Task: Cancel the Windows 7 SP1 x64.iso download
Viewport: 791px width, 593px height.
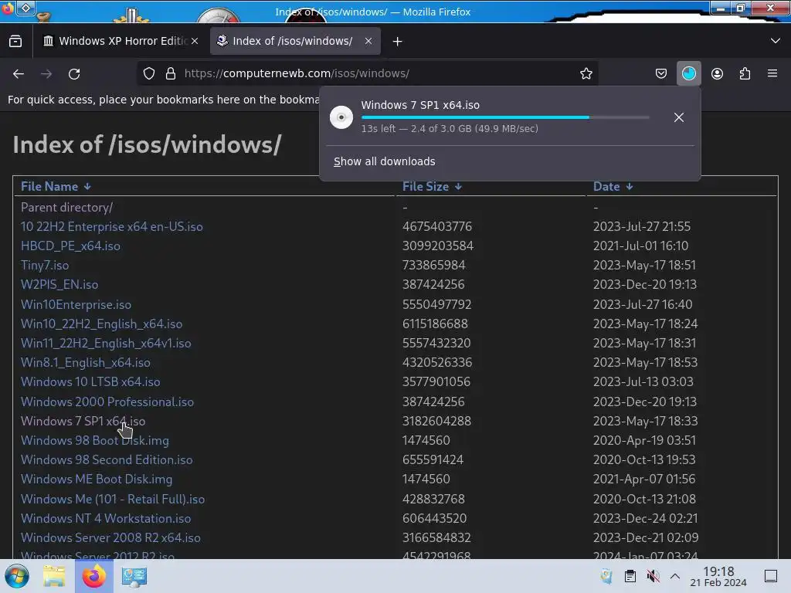Action: (679, 117)
